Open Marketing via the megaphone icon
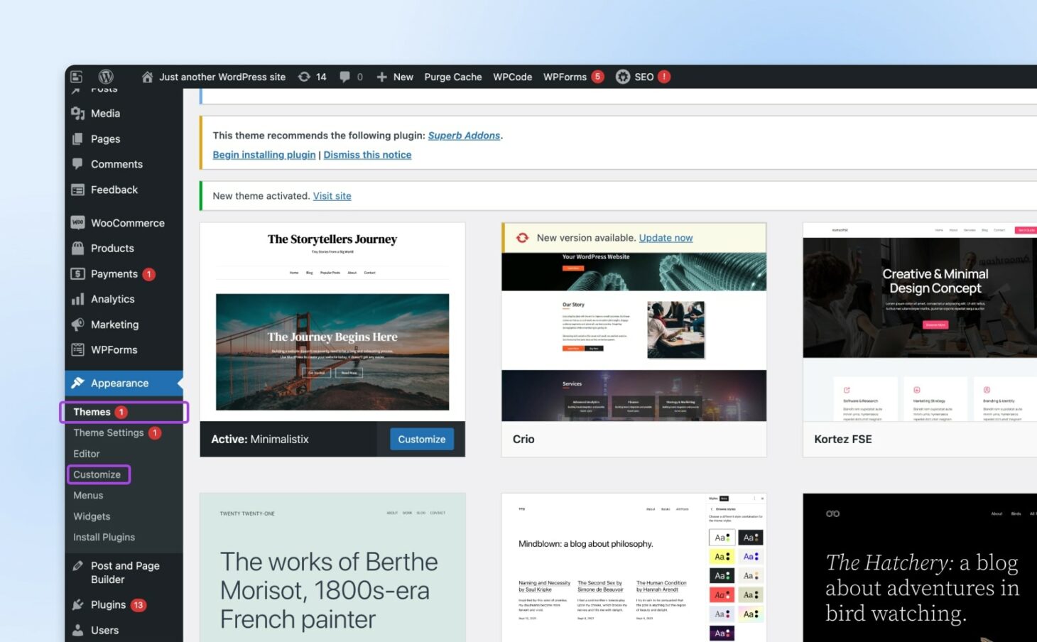 tap(78, 325)
